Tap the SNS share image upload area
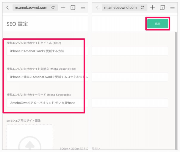 30,137
